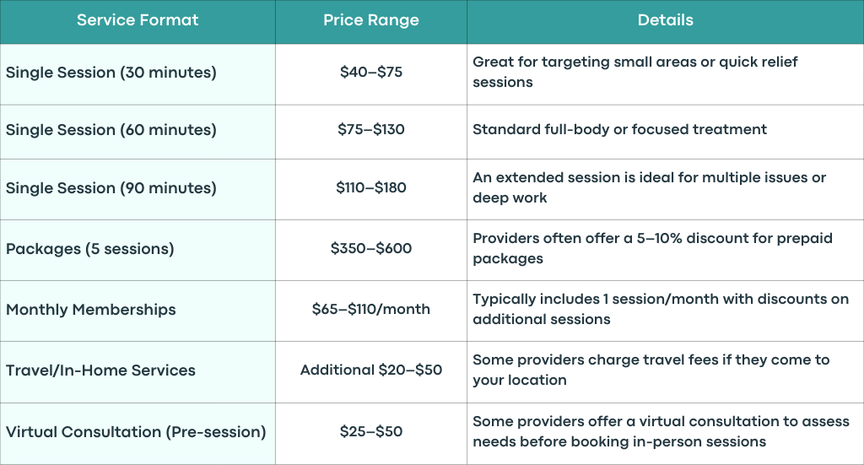Screen dimensions: 864x465
Task: Click the $40–$75 price cell
Action: coord(371,74)
